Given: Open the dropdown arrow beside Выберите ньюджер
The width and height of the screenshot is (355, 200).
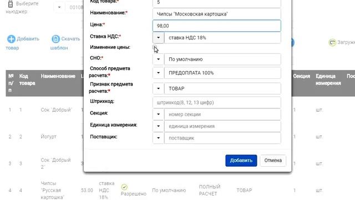Looking at the screenshot, I should click(x=59, y=7).
